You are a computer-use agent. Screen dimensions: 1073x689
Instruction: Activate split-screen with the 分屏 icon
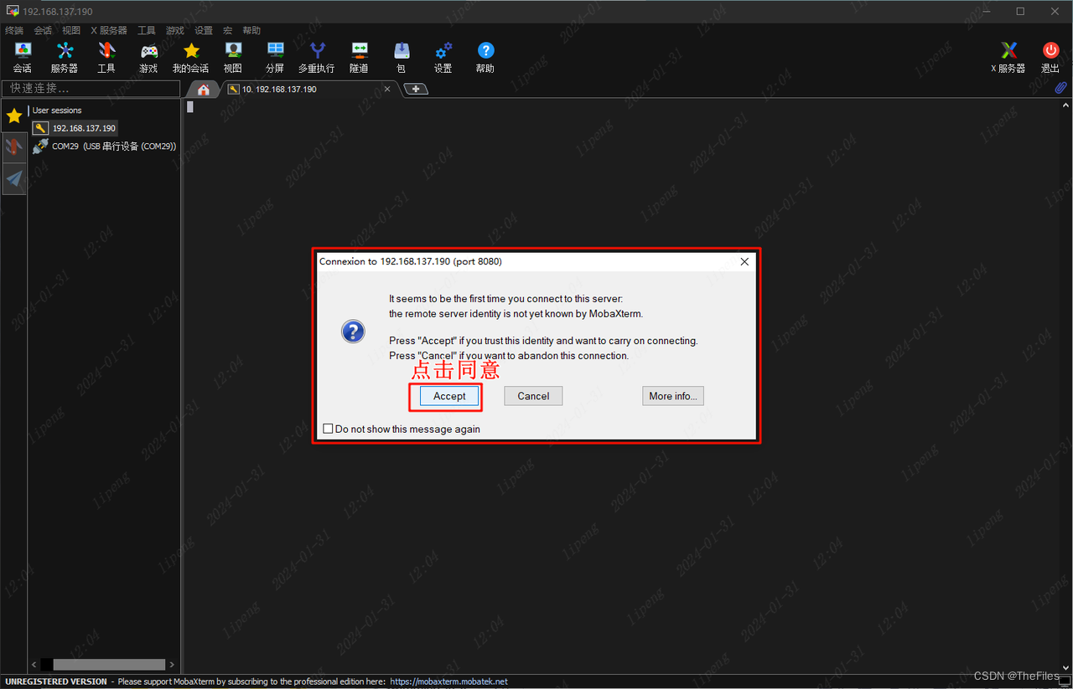(275, 57)
